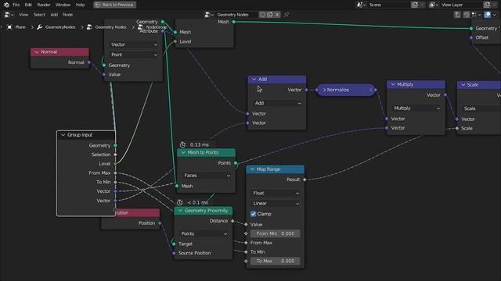
Task: Open the File menu
Action: 16,5
